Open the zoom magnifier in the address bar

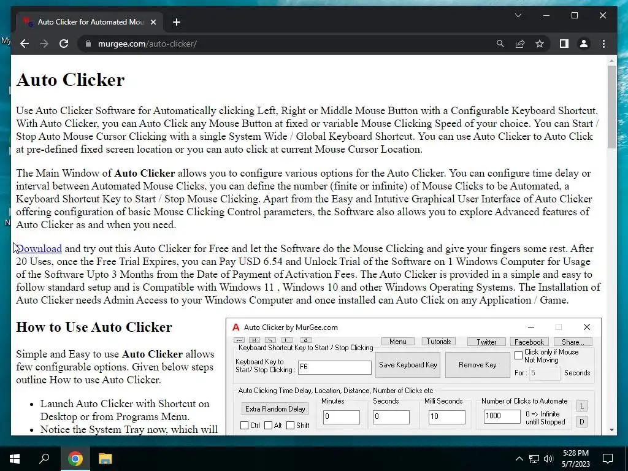tap(500, 44)
